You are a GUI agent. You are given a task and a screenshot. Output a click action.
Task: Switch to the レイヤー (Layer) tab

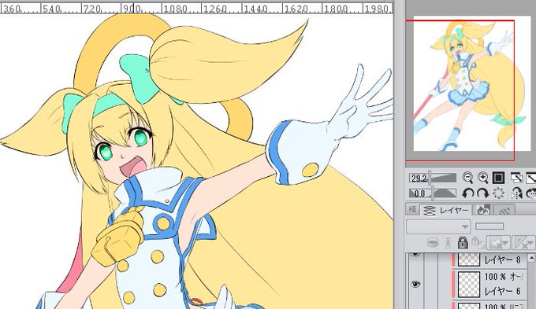pyautogui.click(x=445, y=210)
